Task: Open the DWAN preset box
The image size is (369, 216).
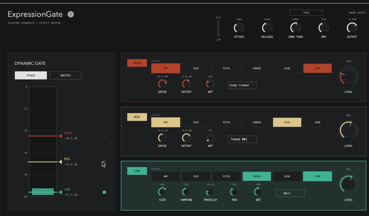Action: point(306,12)
